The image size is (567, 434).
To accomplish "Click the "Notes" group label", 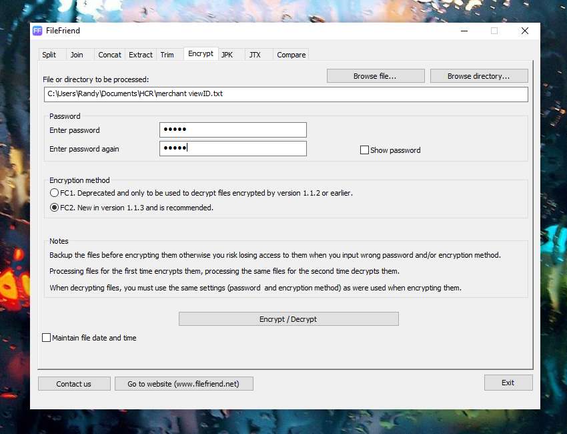I will pos(59,241).
